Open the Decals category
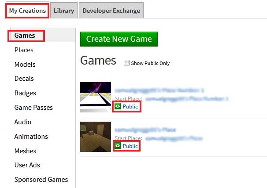 pyautogui.click(x=24, y=79)
